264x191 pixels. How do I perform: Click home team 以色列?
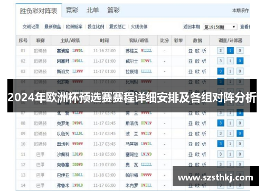click(63, 133)
